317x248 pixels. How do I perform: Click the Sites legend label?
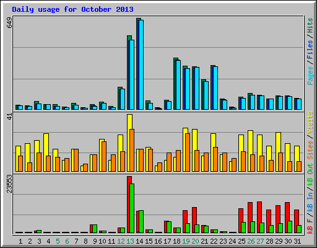click(x=310, y=150)
